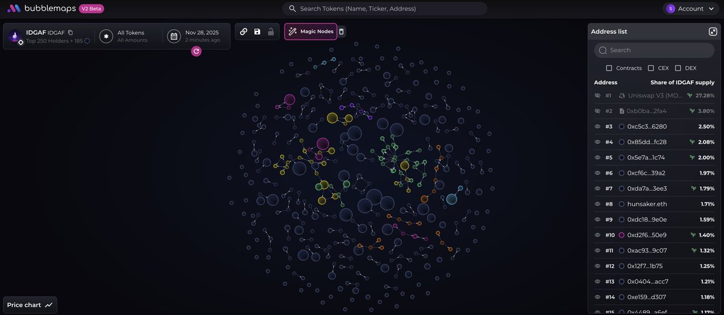Show hidden address #2 0xb0ba...2fa4
This screenshot has width=724, height=315.
[598, 111]
